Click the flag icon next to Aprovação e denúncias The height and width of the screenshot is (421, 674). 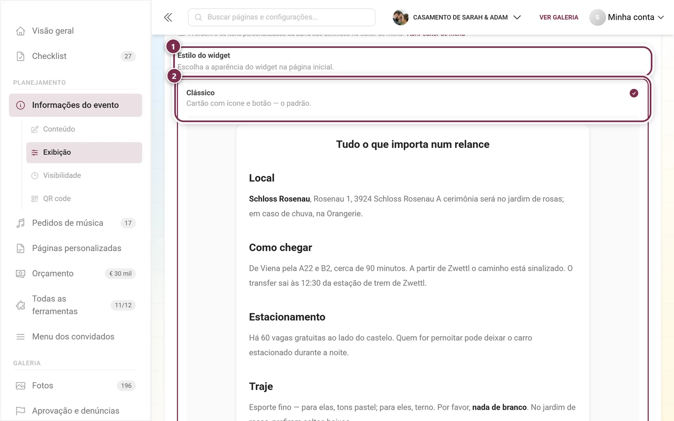point(21,411)
